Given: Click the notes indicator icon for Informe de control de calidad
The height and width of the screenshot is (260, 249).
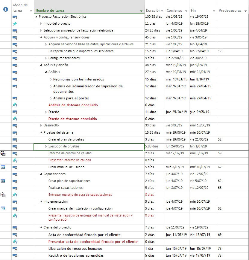Looking at the screenshot, I should pos(3,153).
